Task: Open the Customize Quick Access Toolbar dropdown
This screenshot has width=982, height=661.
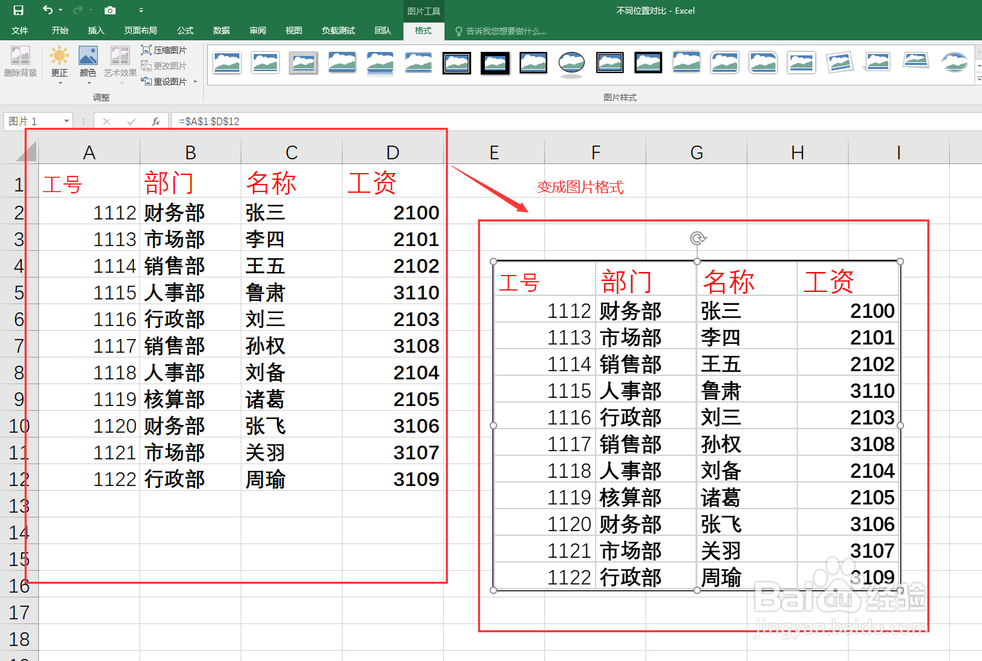Action: tap(141, 10)
